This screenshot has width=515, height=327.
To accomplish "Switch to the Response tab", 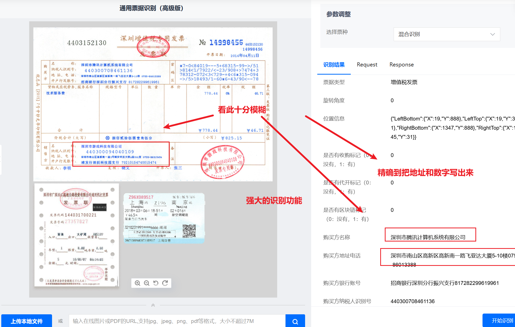I will tap(401, 65).
